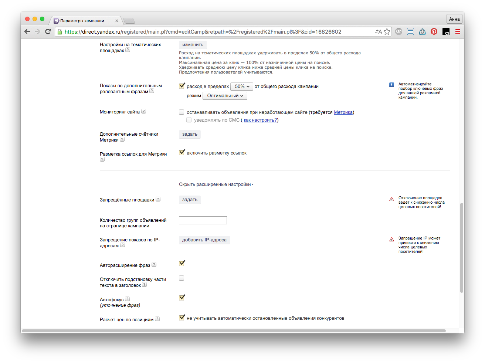Click the ad groups count input field
The height and width of the screenshot is (363, 485).
pyautogui.click(x=203, y=220)
